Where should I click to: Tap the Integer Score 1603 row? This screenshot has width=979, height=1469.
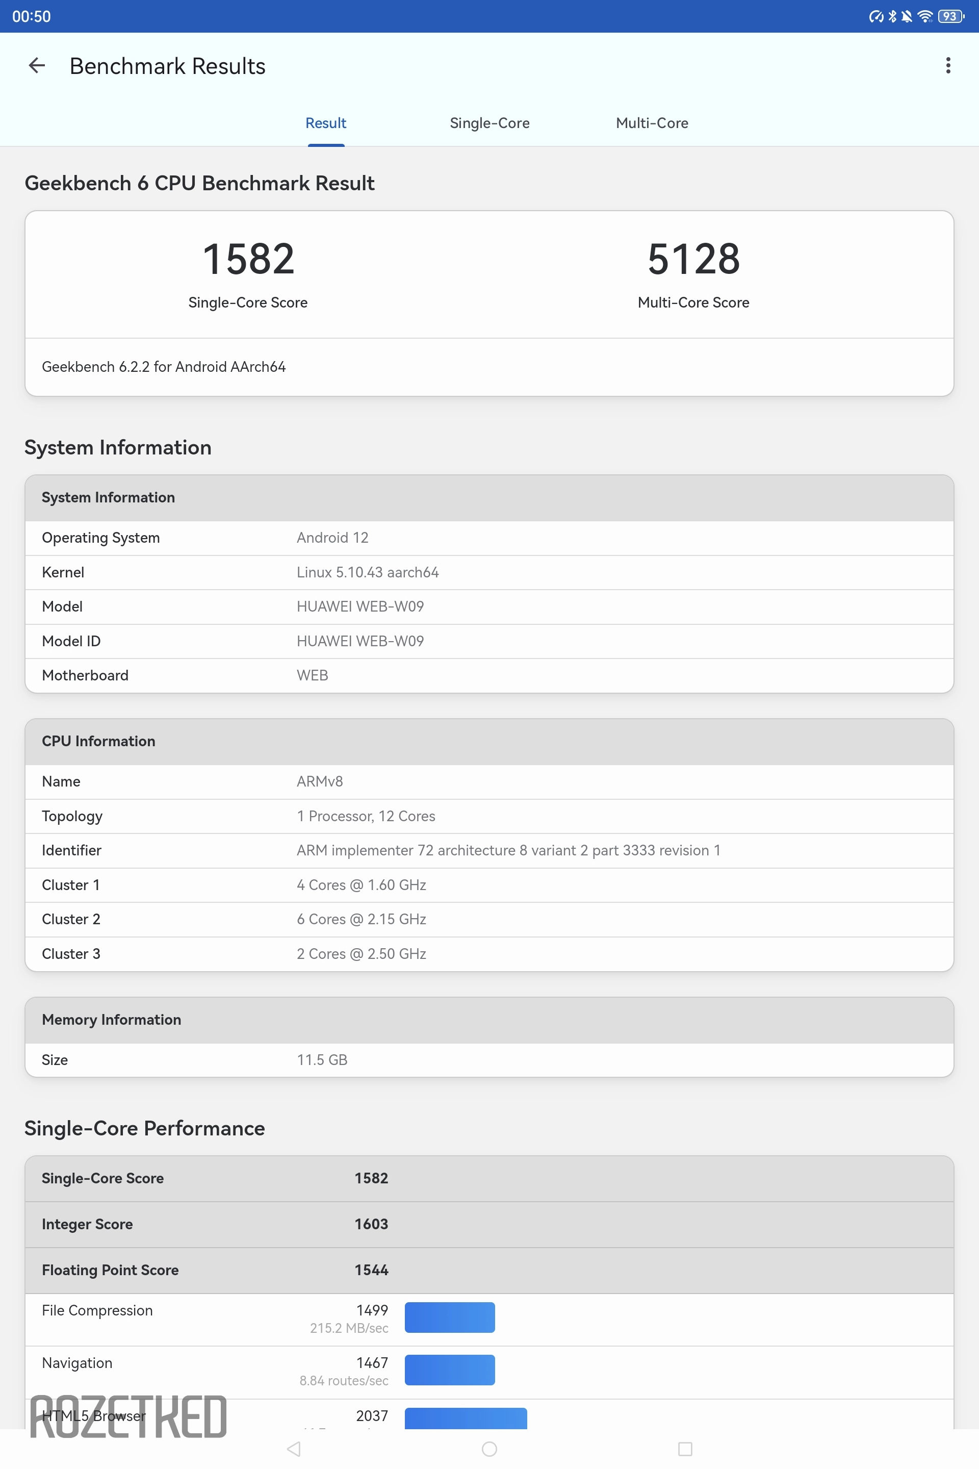click(489, 1224)
